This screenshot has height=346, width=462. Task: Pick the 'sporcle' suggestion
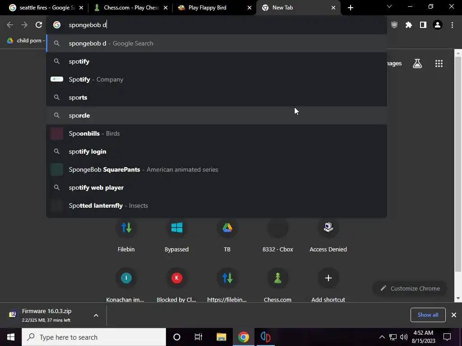coord(217,115)
